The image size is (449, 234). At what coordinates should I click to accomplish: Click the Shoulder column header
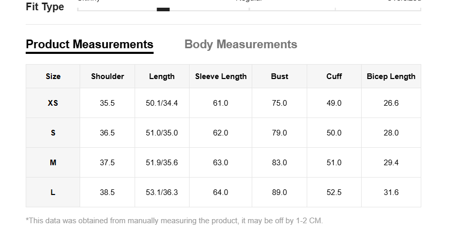point(107,76)
